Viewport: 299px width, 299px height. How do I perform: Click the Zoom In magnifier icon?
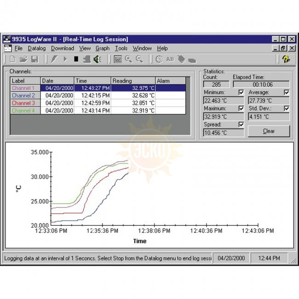(128, 59)
